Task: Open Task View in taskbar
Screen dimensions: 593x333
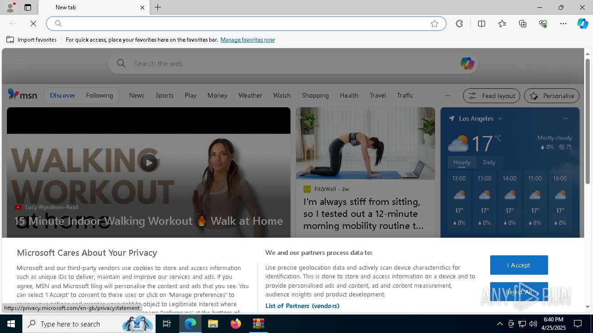Action: pos(167,324)
